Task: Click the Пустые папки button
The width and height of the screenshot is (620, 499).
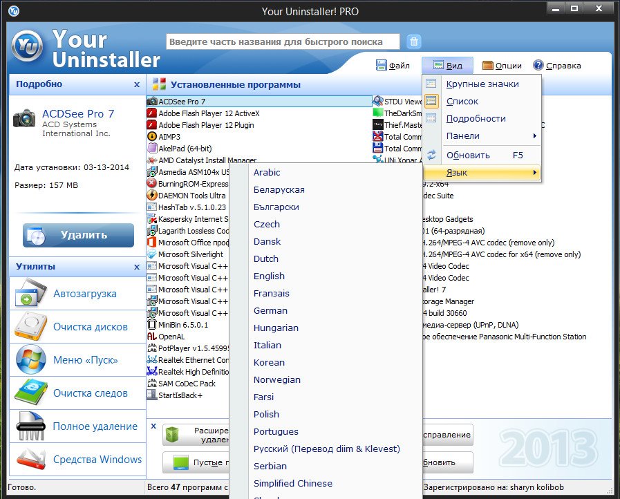Action: click(196, 462)
